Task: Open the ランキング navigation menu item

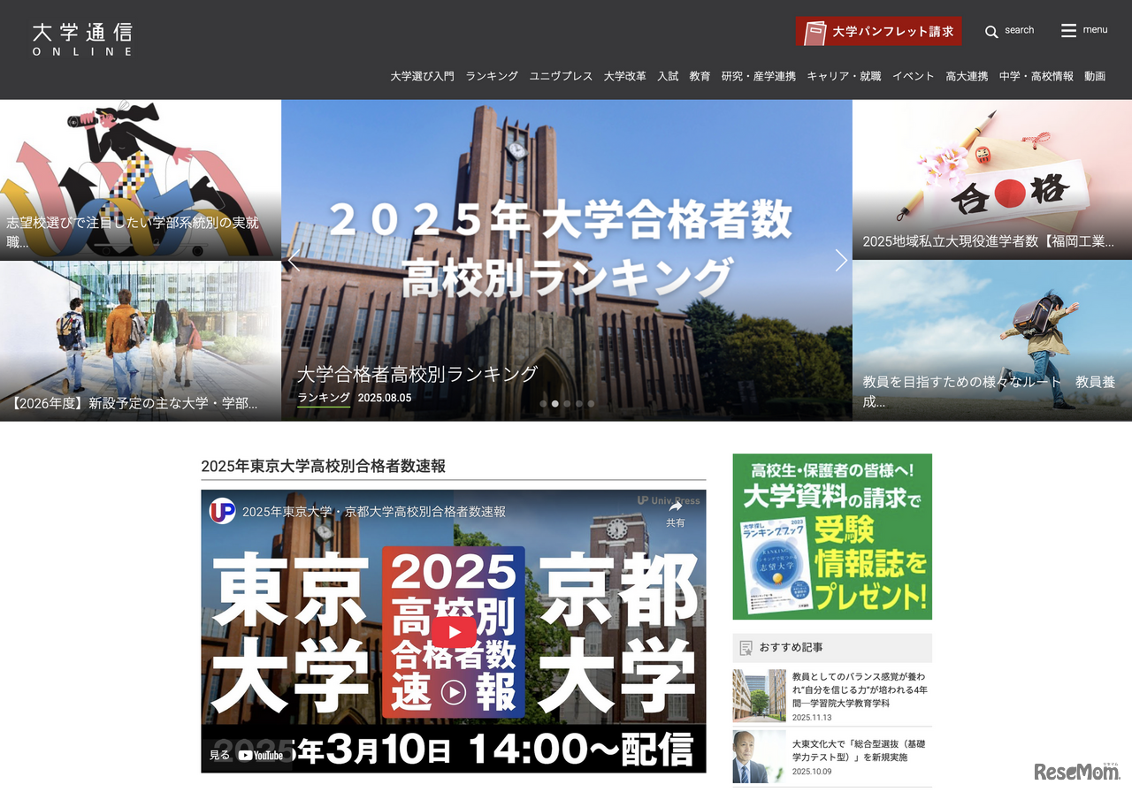Action: pyautogui.click(x=491, y=76)
